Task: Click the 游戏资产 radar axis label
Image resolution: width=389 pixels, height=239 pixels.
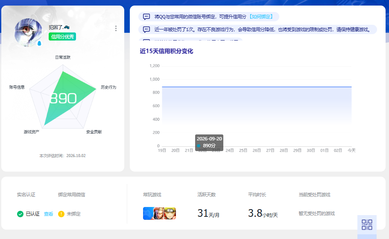Action: pos(32,132)
